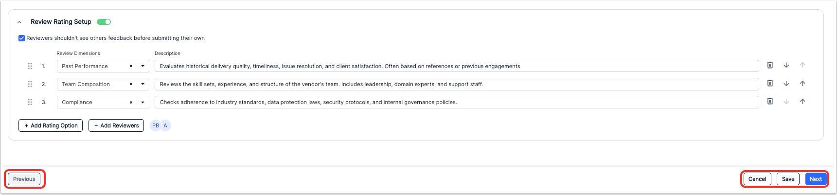Delete the Past Performance dimension row

tap(770, 65)
